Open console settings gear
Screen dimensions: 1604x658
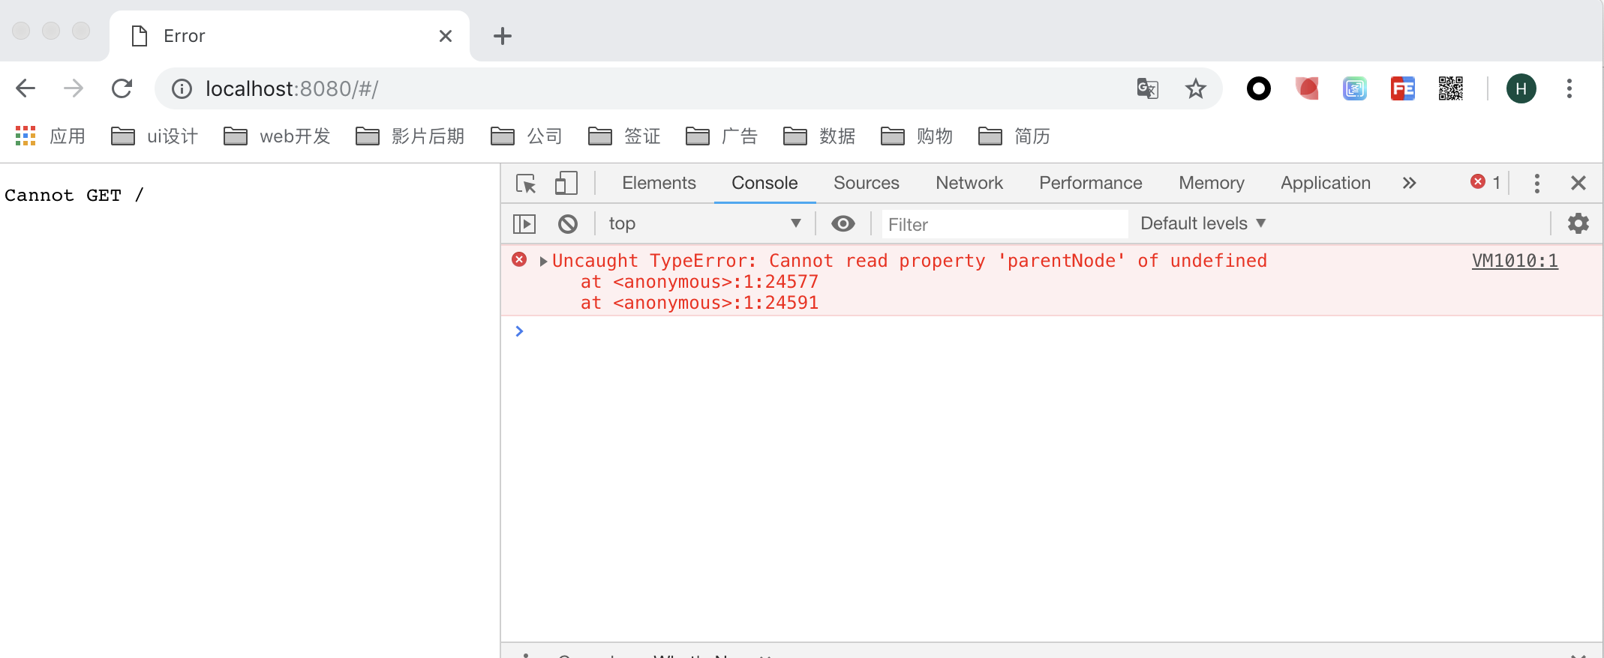pos(1578,223)
